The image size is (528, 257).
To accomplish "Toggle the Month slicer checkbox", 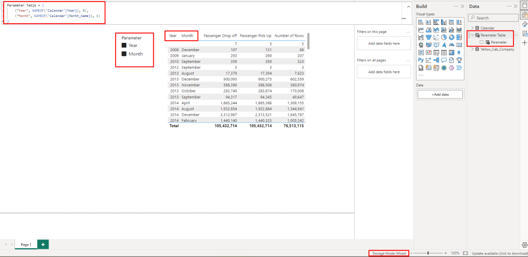I will click(124, 54).
